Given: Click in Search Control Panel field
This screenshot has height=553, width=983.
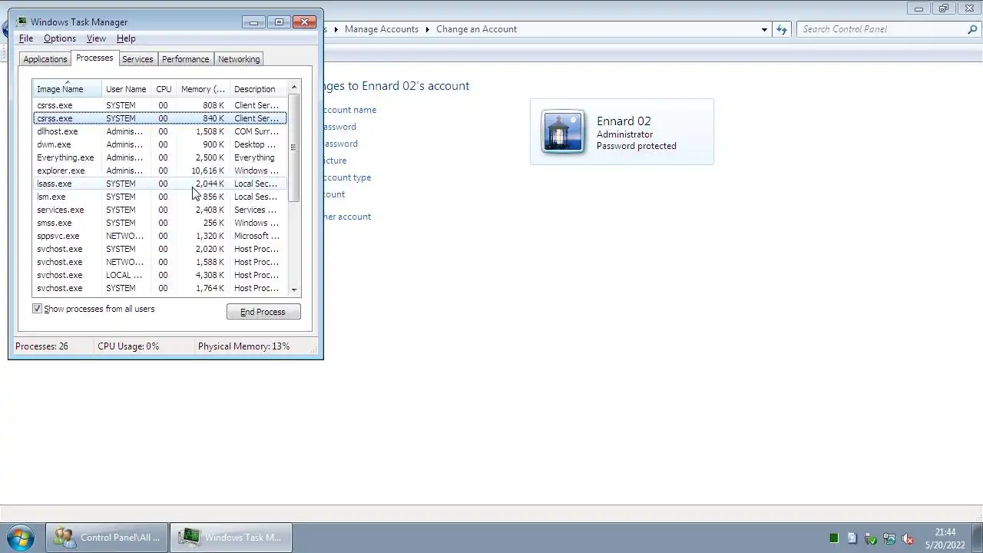Looking at the screenshot, I should pos(883,29).
